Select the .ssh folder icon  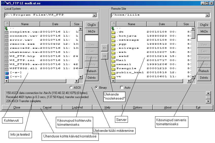pos(113,53)
